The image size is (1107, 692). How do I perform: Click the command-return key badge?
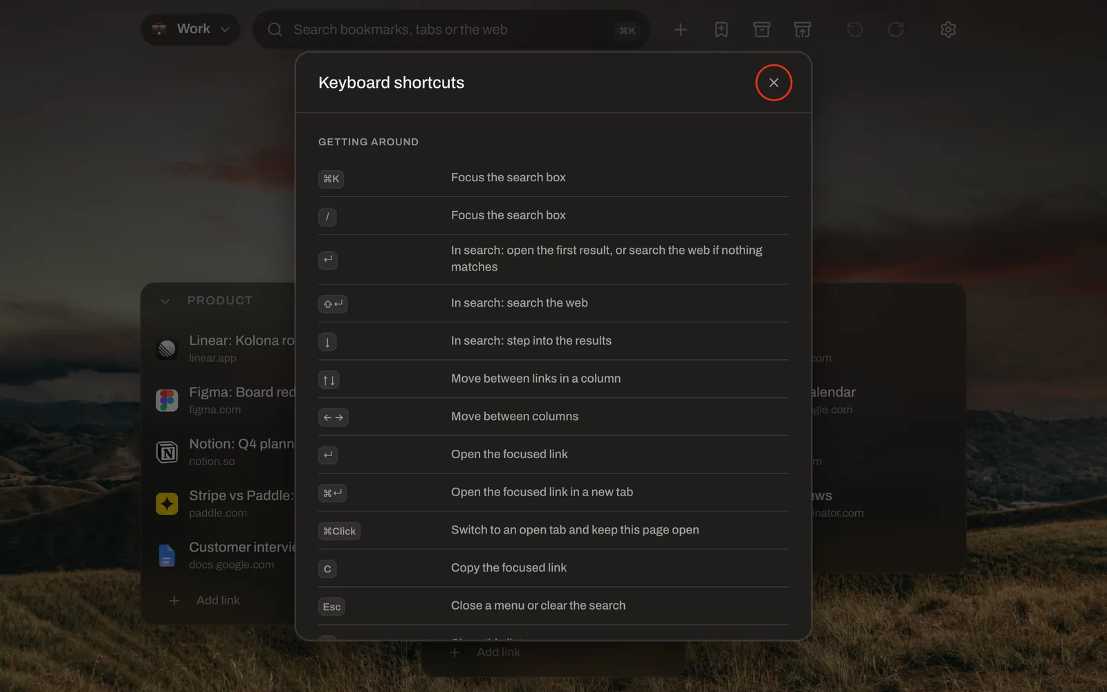pos(332,493)
